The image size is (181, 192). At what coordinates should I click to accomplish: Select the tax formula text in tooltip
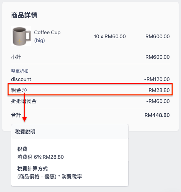pos(49,177)
